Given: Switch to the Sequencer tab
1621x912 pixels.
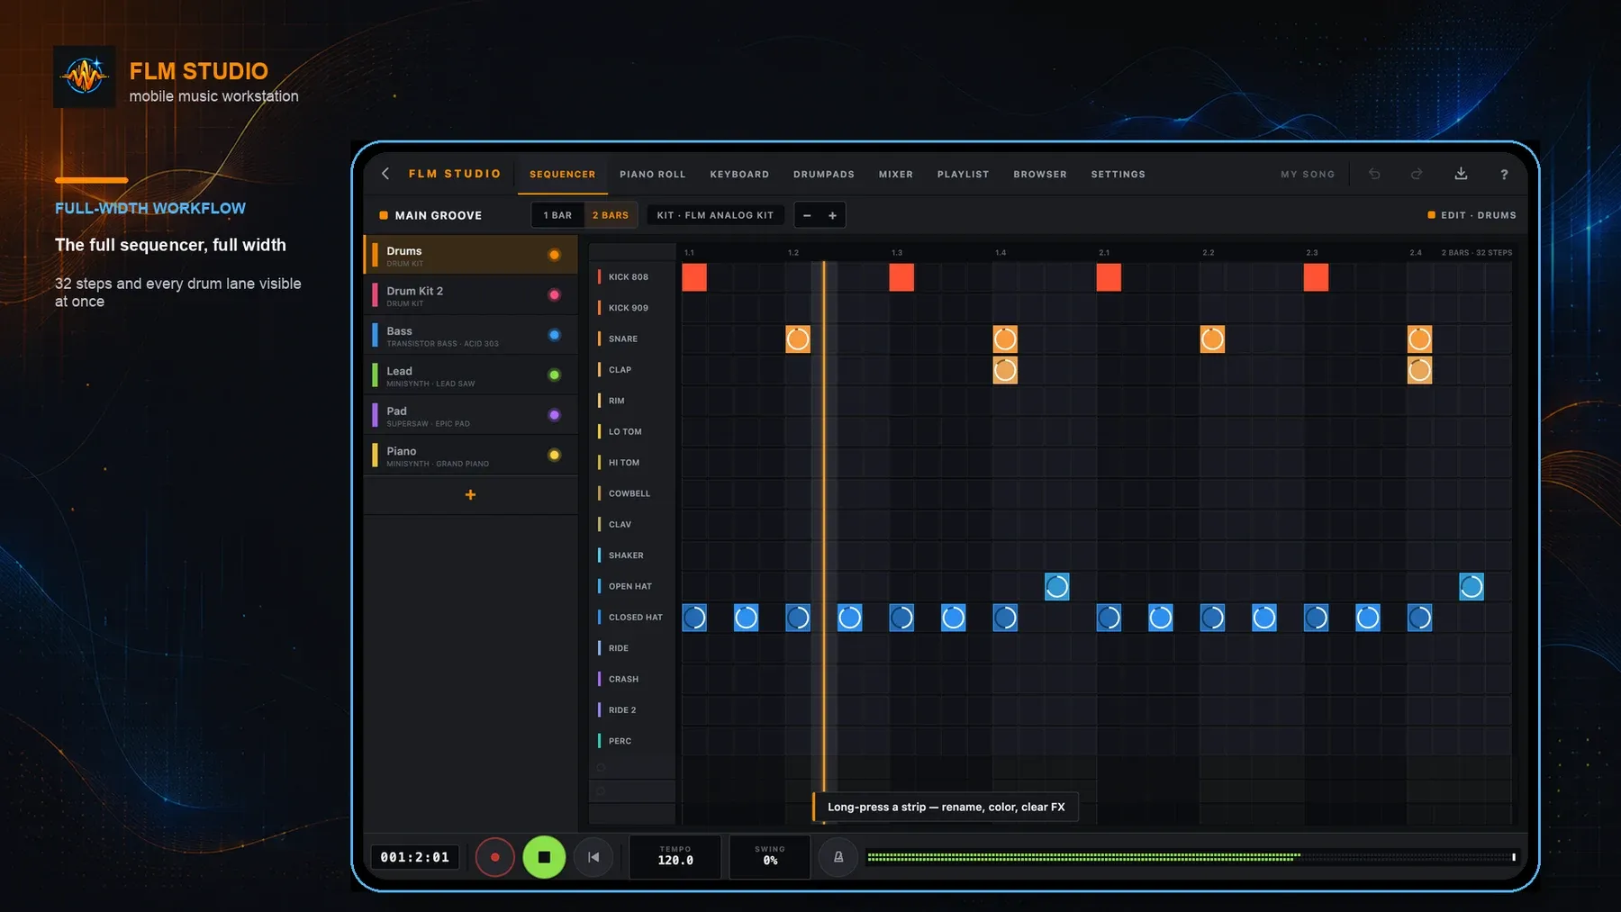Looking at the screenshot, I should point(562,175).
